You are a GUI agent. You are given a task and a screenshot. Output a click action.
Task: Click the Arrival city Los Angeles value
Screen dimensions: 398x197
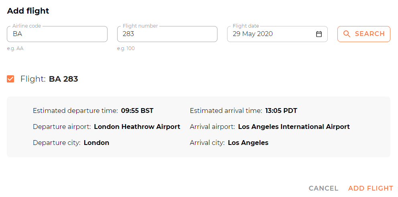[248, 143]
